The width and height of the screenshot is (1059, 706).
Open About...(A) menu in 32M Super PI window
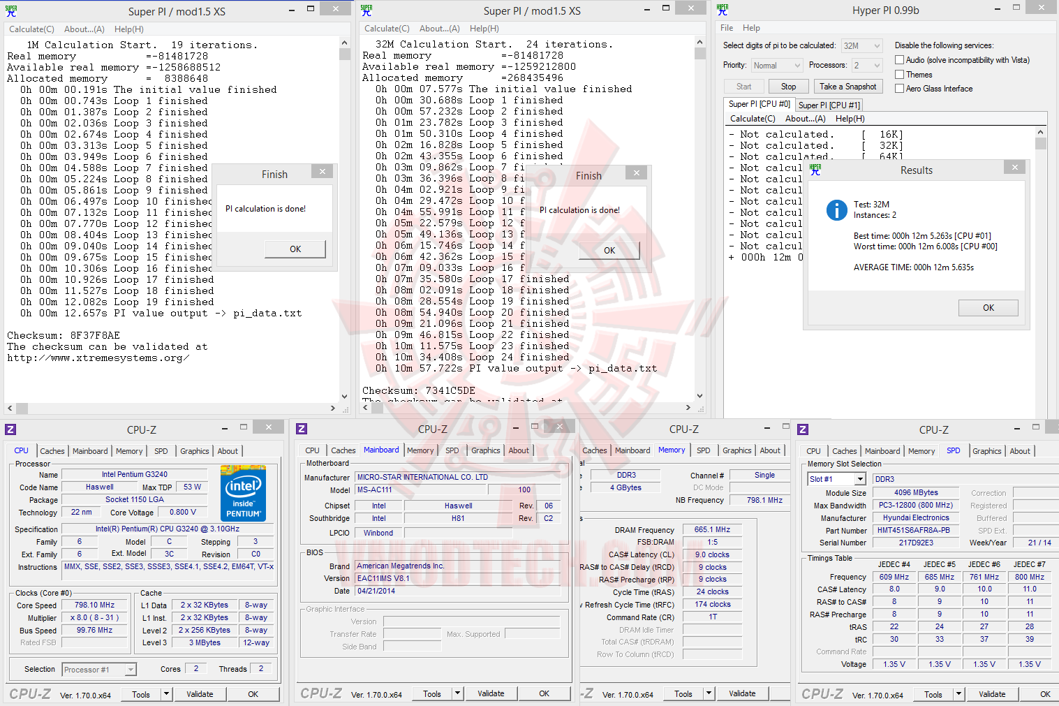pos(440,29)
